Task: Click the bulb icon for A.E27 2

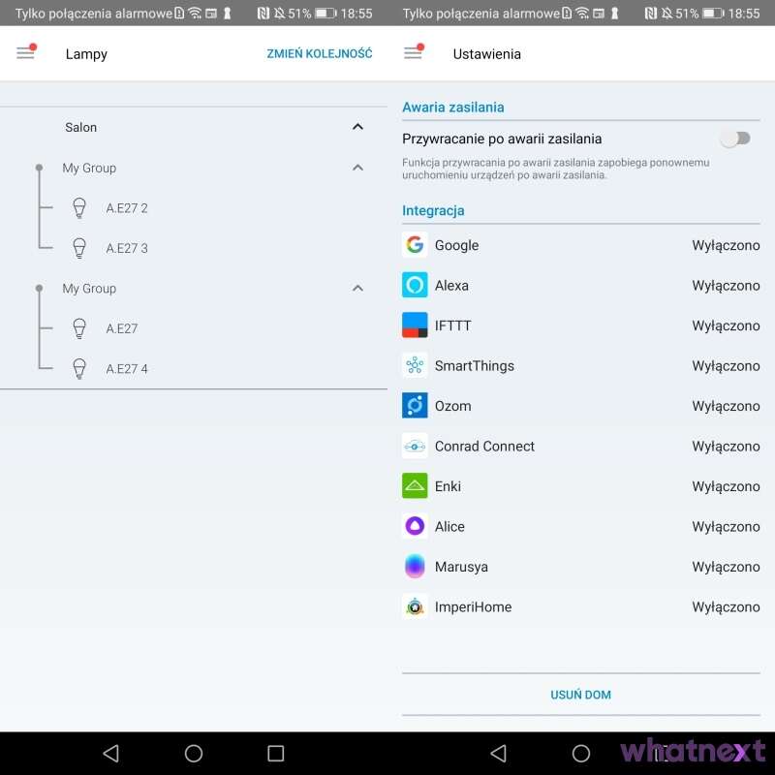Action: tap(80, 207)
